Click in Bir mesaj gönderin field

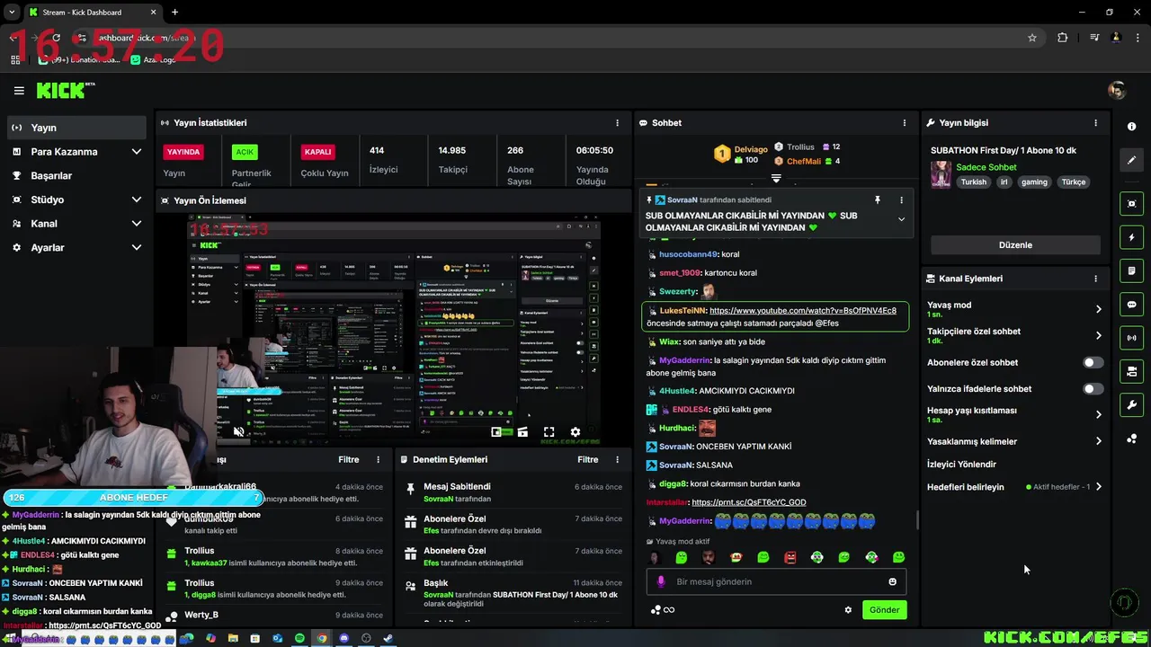point(776,581)
